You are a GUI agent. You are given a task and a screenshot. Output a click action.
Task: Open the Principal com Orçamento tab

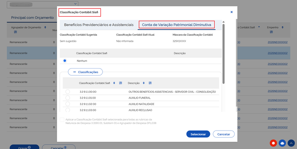[x=32, y=18]
